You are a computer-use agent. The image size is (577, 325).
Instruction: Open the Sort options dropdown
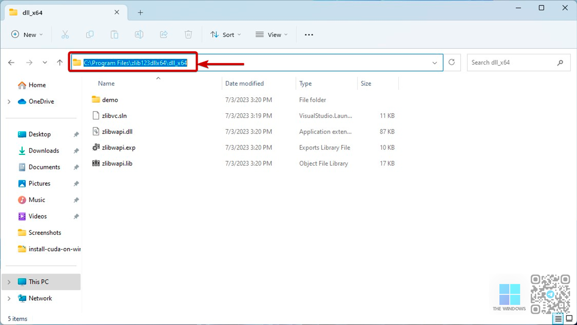tap(226, 35)
